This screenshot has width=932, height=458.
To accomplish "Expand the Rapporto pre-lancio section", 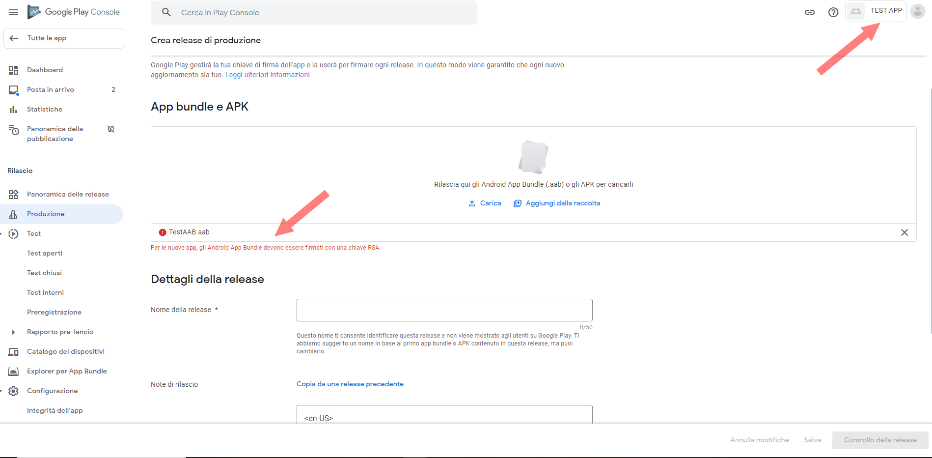I will 13,332.
